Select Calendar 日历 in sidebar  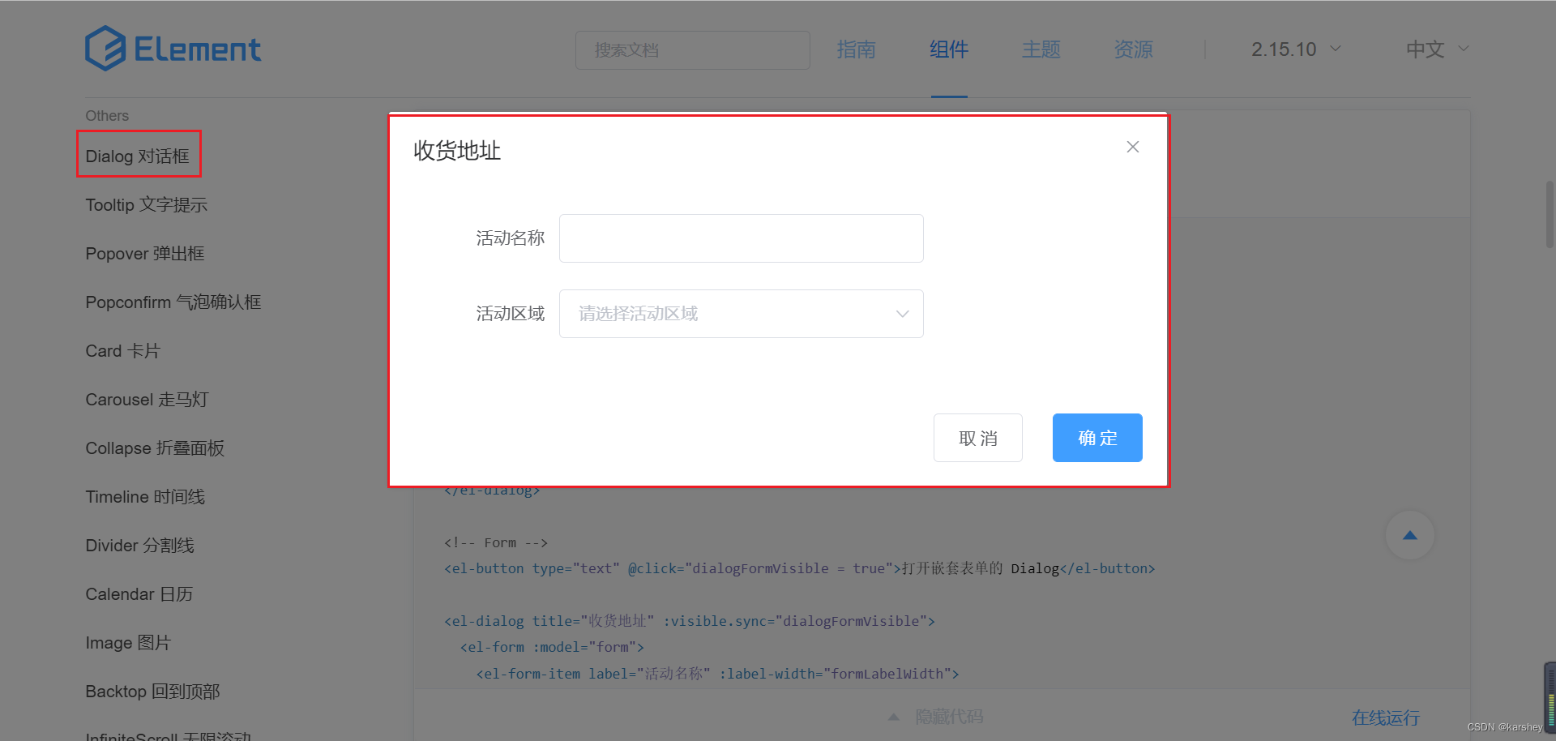click(139, 594)
